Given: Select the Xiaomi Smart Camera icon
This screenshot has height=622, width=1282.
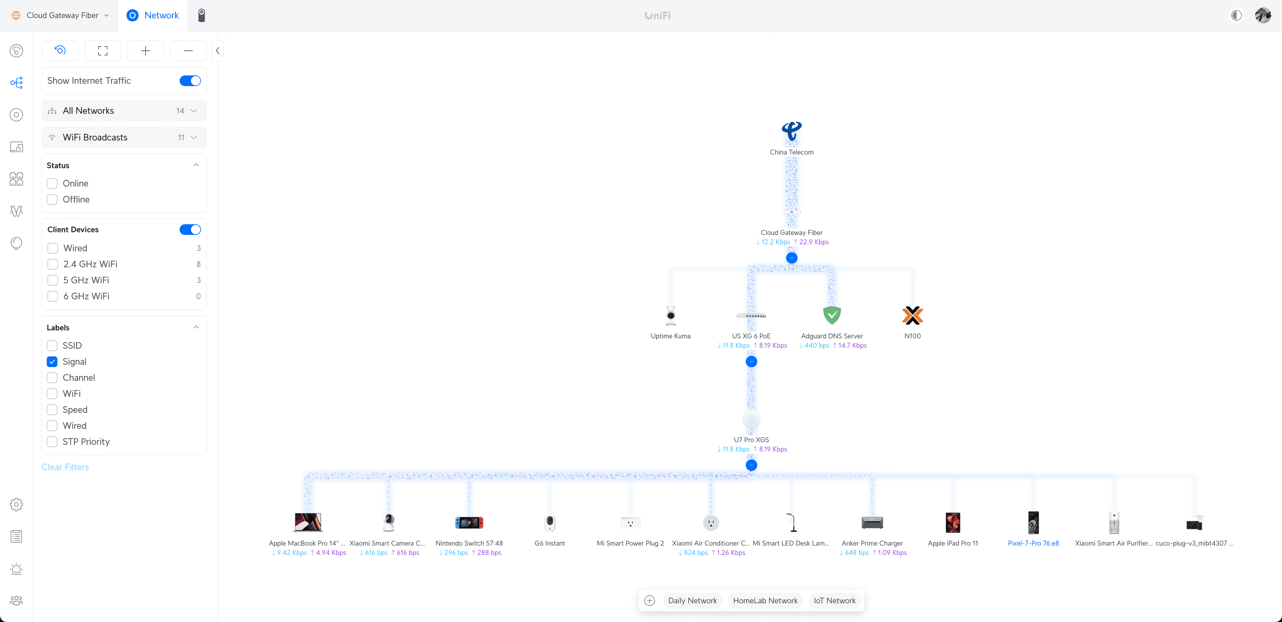Looking at the screenshot, I should pyautogui.click(x=389, y=523).
